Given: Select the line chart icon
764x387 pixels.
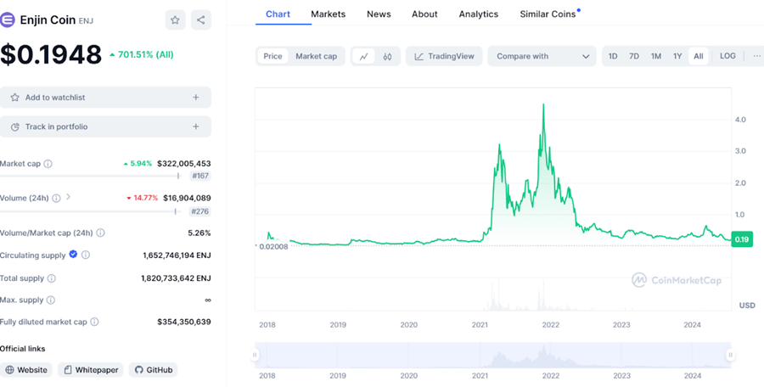Looking at the screenshot, I should (x=363, y=56).
